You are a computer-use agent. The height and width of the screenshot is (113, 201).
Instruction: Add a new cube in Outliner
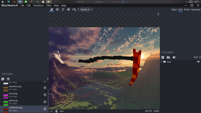(x=163, y=58)
